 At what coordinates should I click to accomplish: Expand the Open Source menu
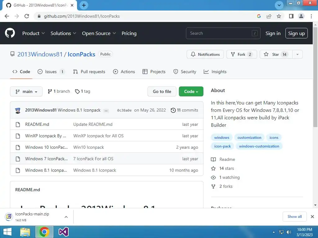[x=99, y=33]
